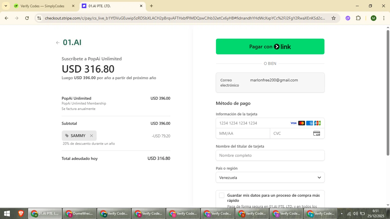Check Guardar mis datos checkbox
The width and height of the screenshot is (390, 219).
point(222,195)
